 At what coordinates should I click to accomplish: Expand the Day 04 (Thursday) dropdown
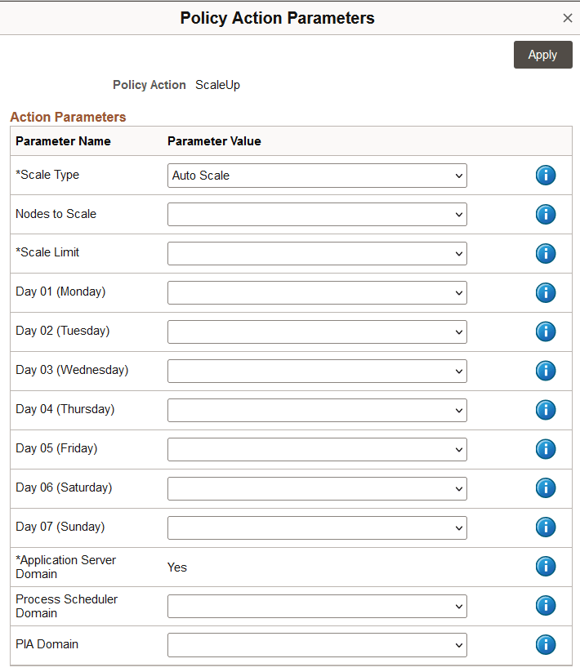[x=317, y=410]
